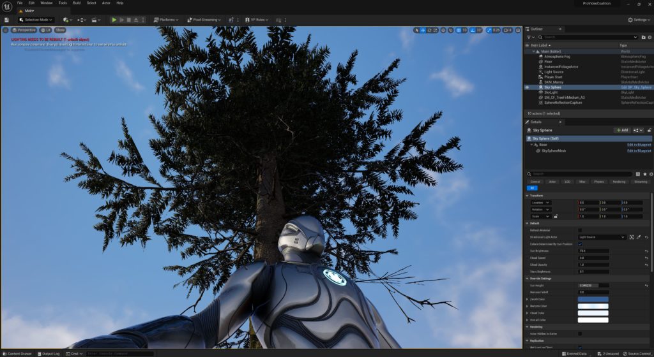Click the Add component button

[x=622, y=130]
